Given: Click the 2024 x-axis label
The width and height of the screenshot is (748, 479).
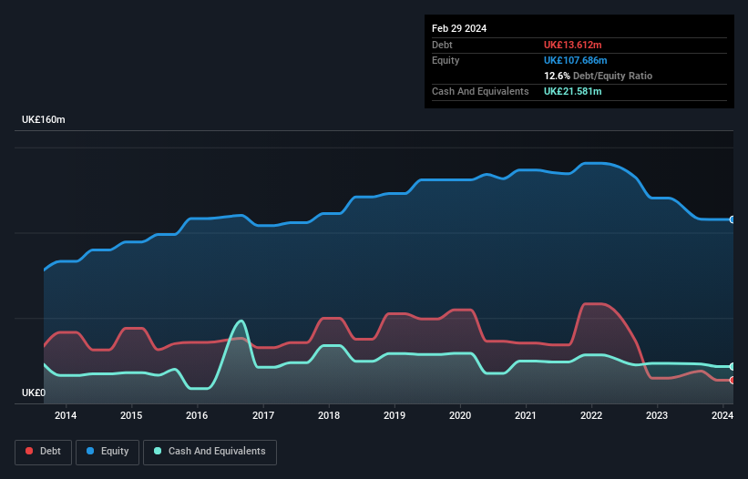Looking at the screenshot, I should tap(722, 415).
